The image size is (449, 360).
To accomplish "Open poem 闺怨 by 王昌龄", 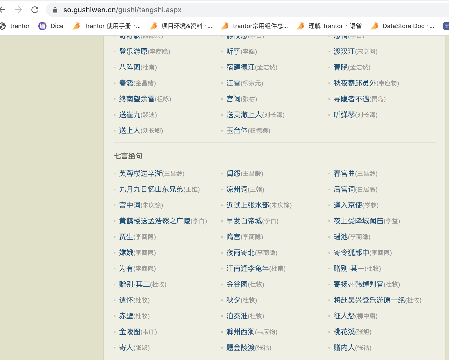I will click(x=233, y=174).
